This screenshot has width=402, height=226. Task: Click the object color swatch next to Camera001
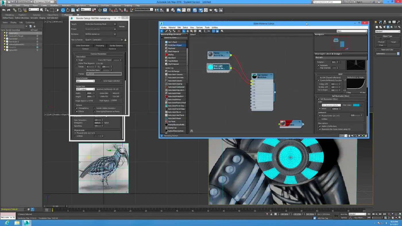tap(398, 54)
